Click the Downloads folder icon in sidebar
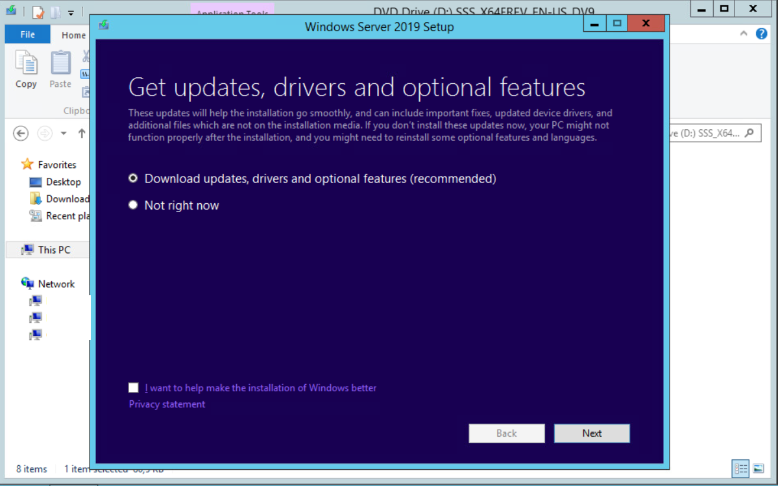778x486 pixels. 36,199
